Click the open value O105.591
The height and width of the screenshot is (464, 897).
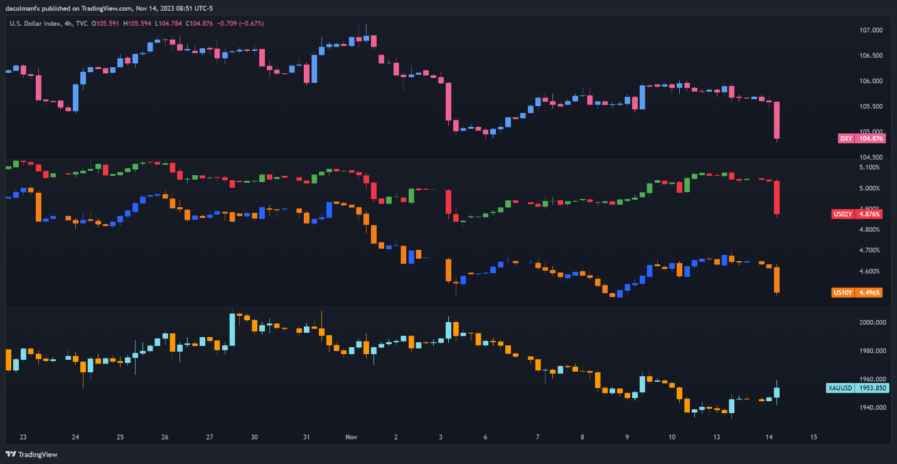pos(106,23)
